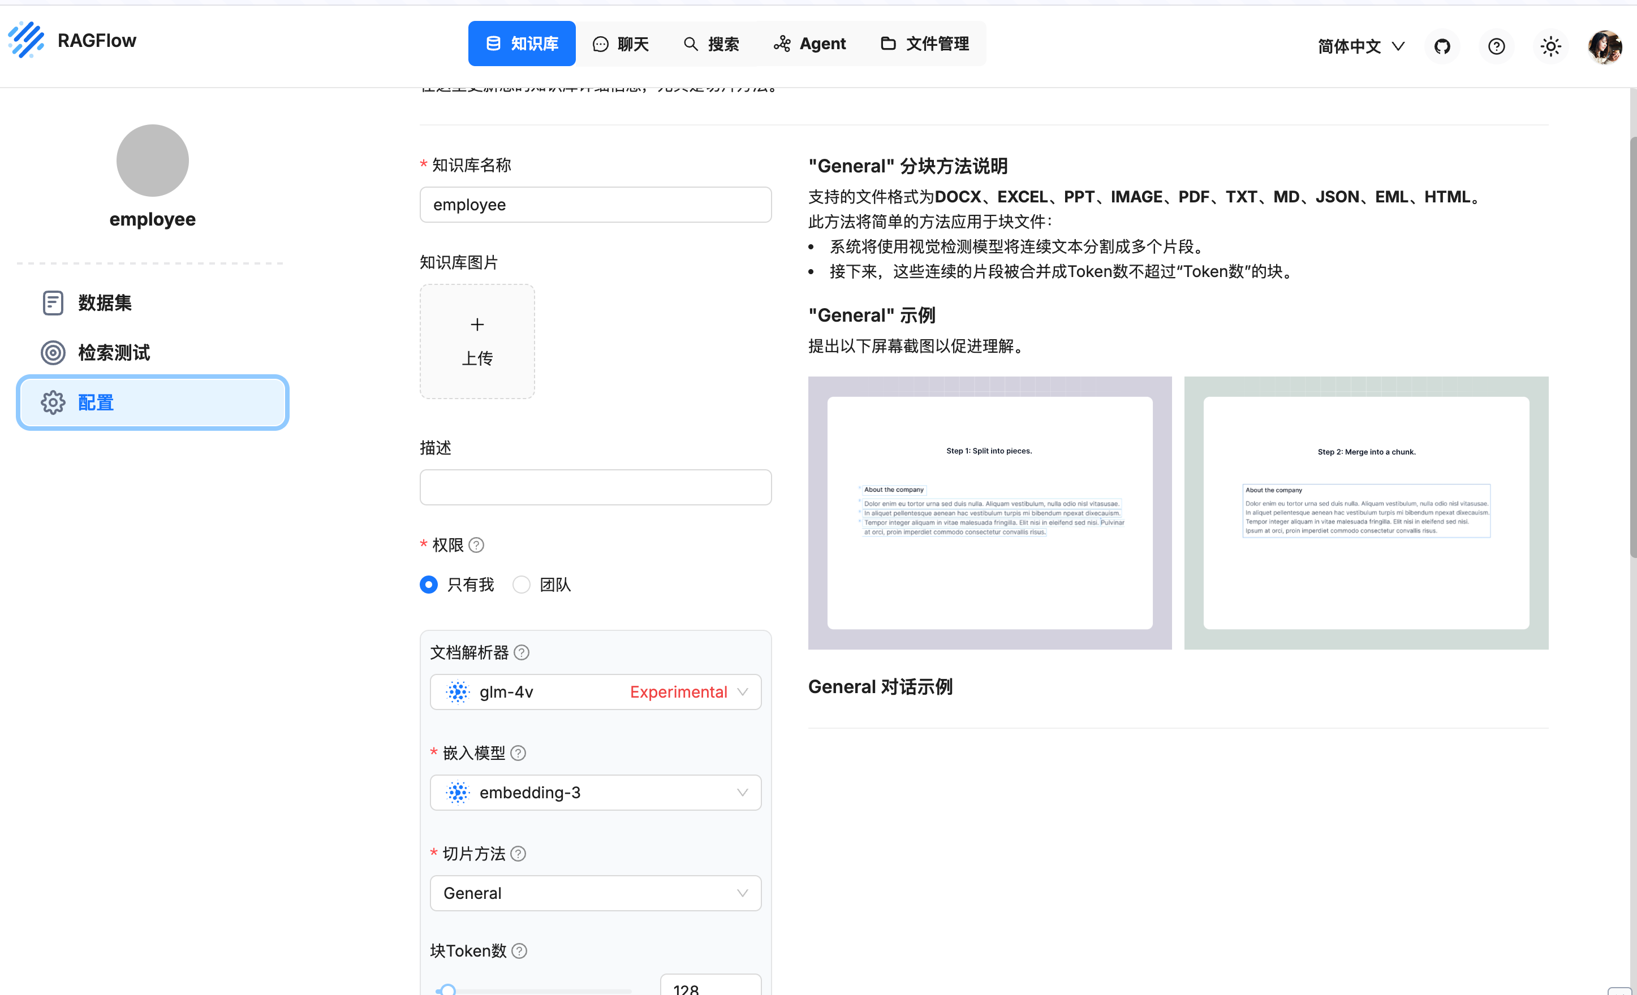Select the 只有我 permission radio
Image resolution: width=1637 pixels, height=995 pixels.
point(429,585)
